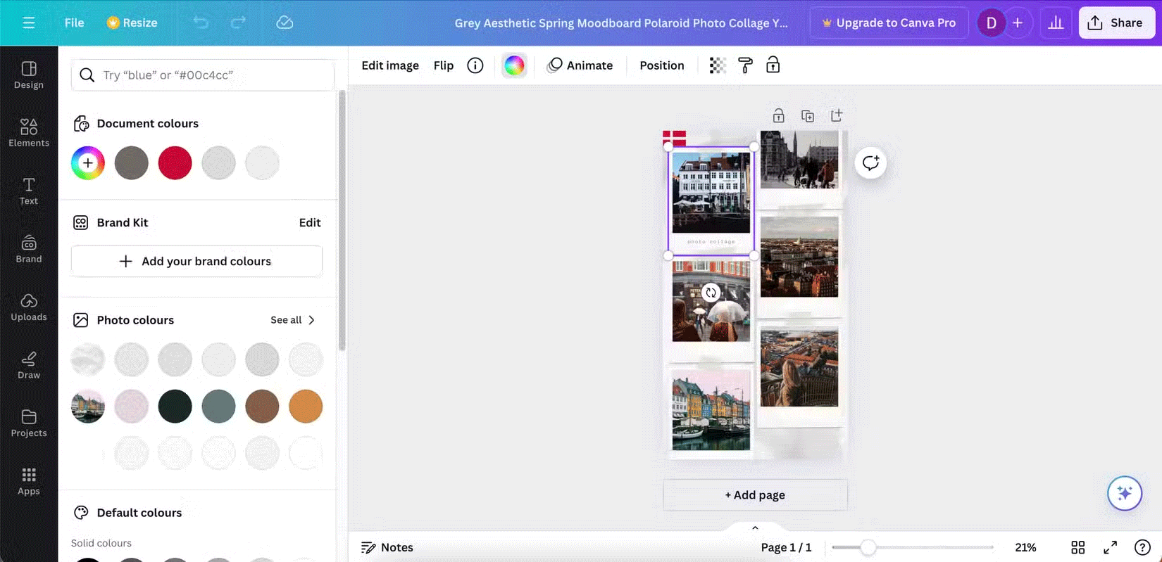Click the harbour photo thumbnail in Photo colours
1162x562 pixels.
(x=88, y=407)
